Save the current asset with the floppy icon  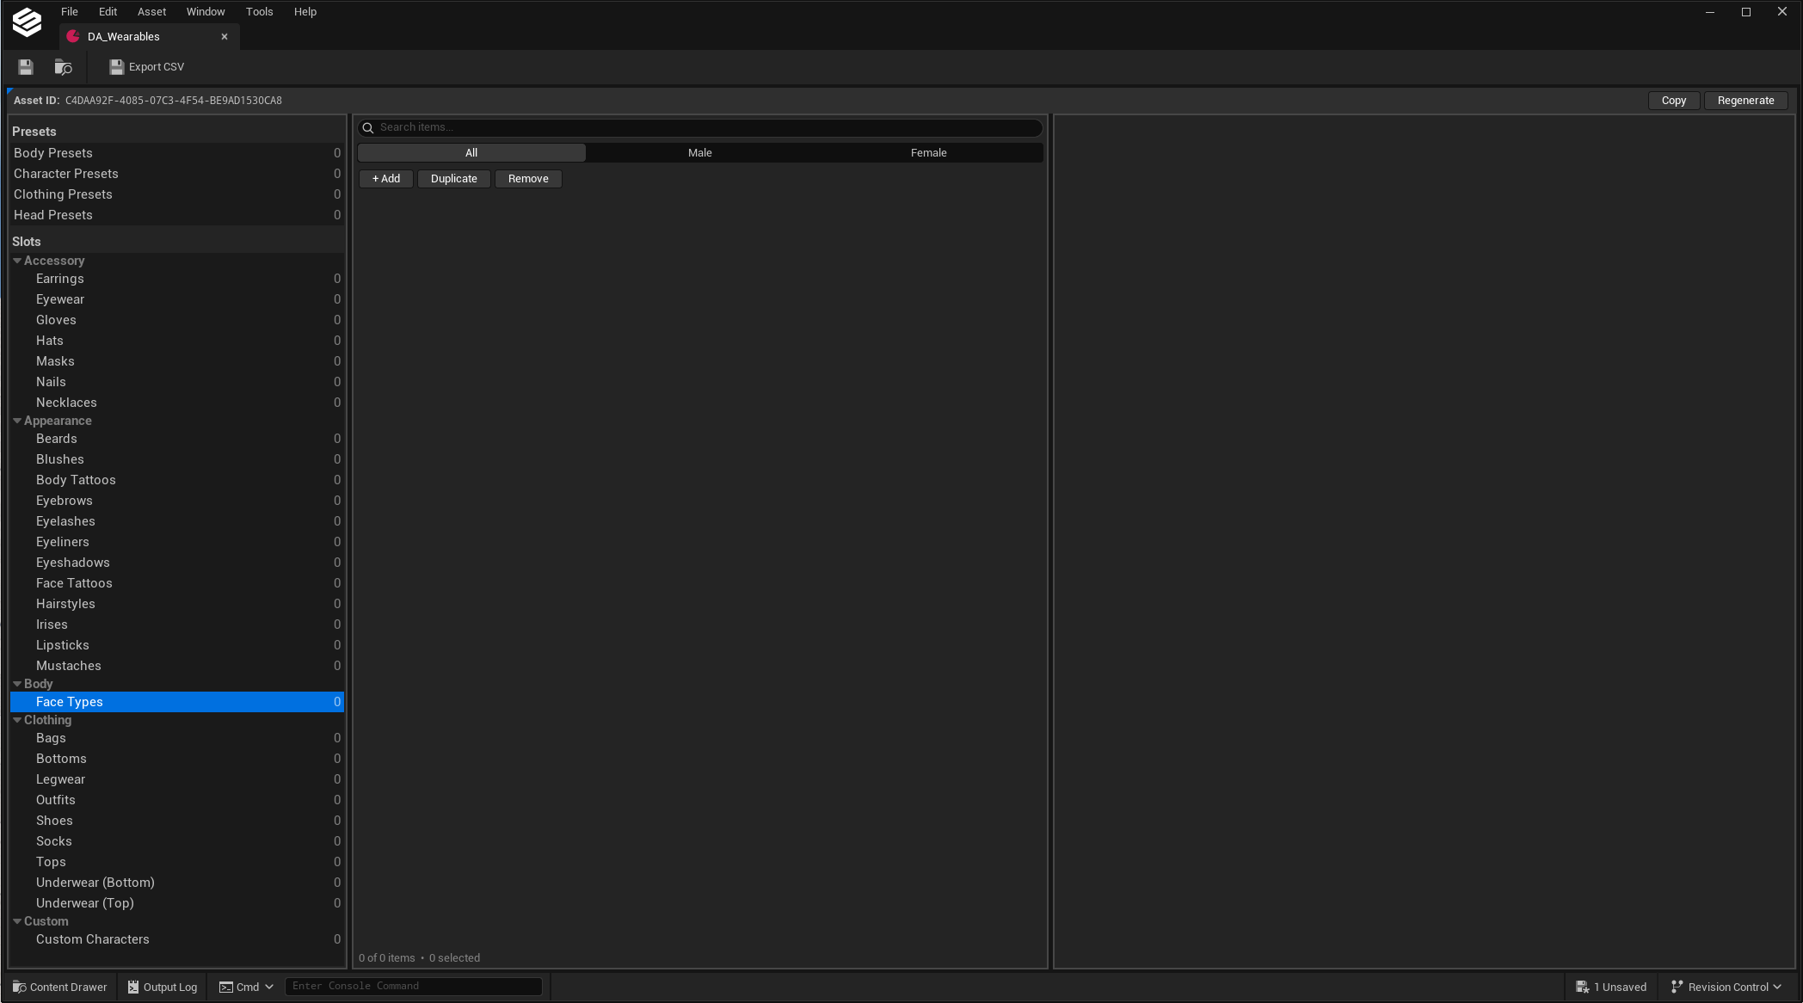(26, 67)
